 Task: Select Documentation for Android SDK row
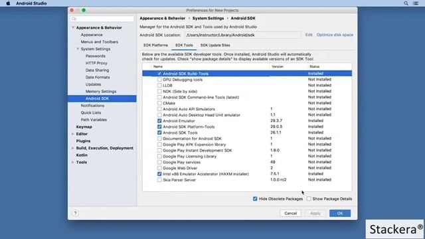tap(247, 139)
